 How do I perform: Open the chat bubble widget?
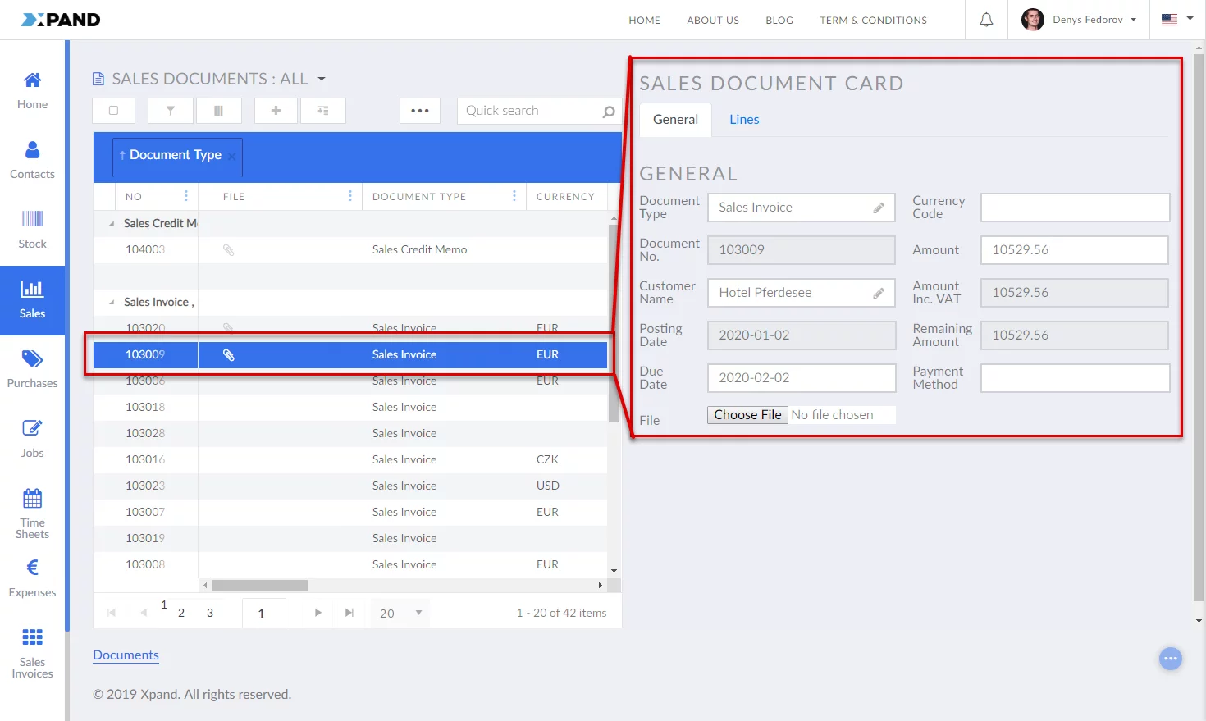[1170, 658]
